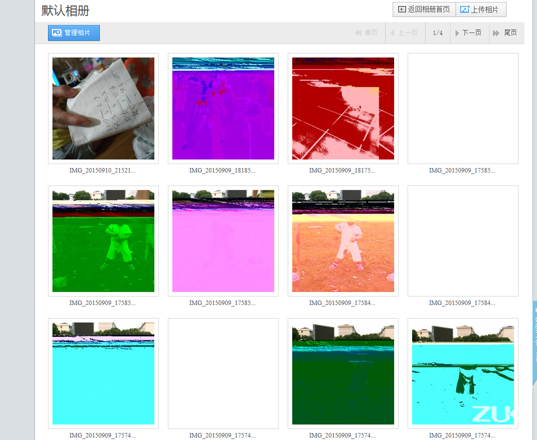Click the picture icon in 管理相片 button
The height and width of the screenshot is (440, 537).
(x=57, y=33)
